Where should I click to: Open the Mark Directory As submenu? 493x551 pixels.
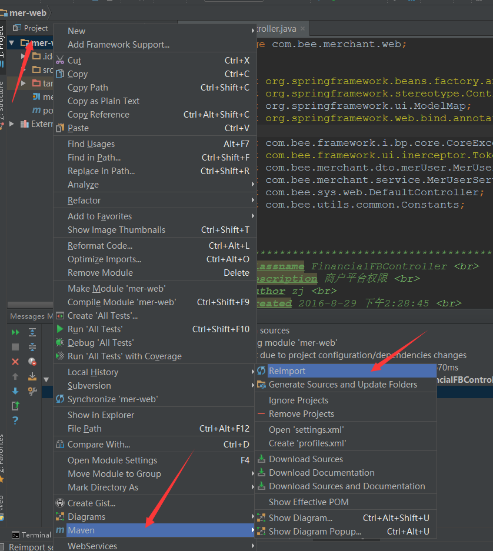[x=155, y=487]
